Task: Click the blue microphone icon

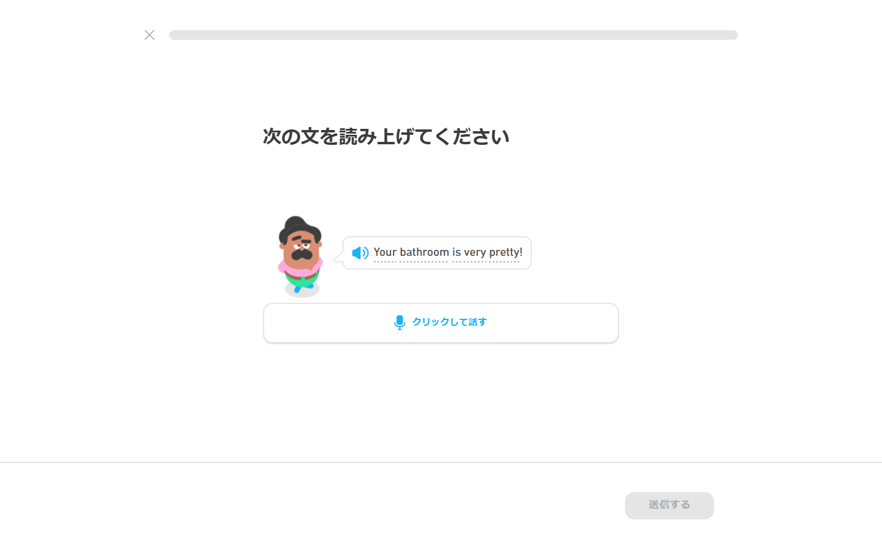Action: (399, 322)
